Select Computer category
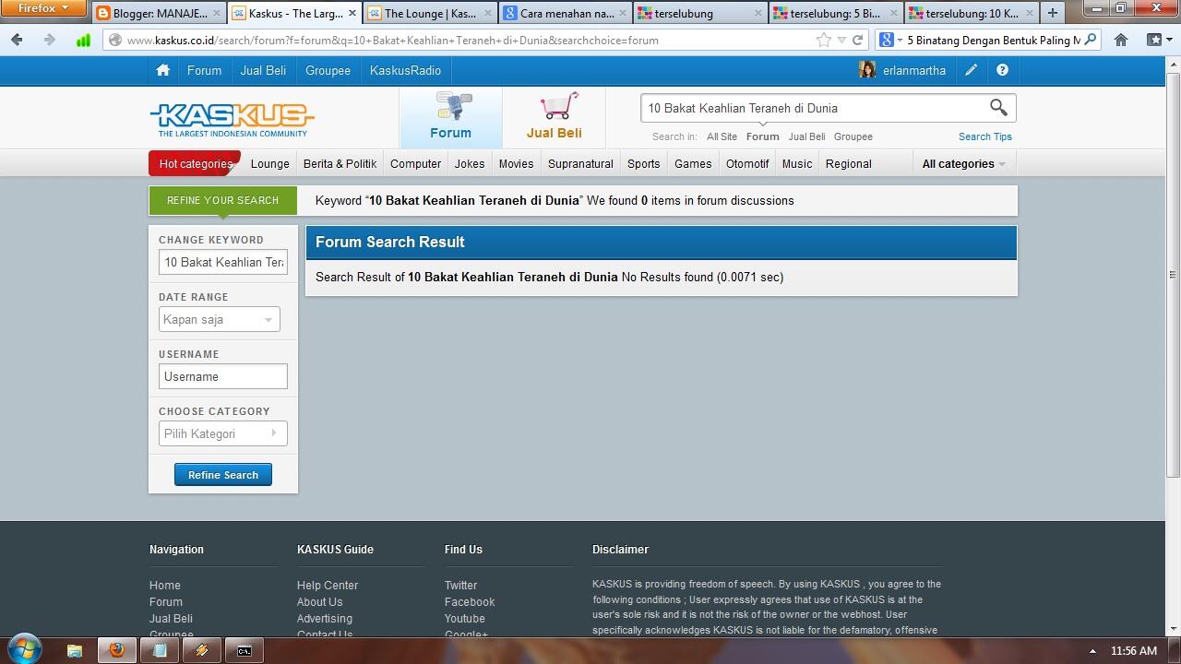The width and height of the screenshot is (1181, 664). pyautogui.click(x=415, y=163)
